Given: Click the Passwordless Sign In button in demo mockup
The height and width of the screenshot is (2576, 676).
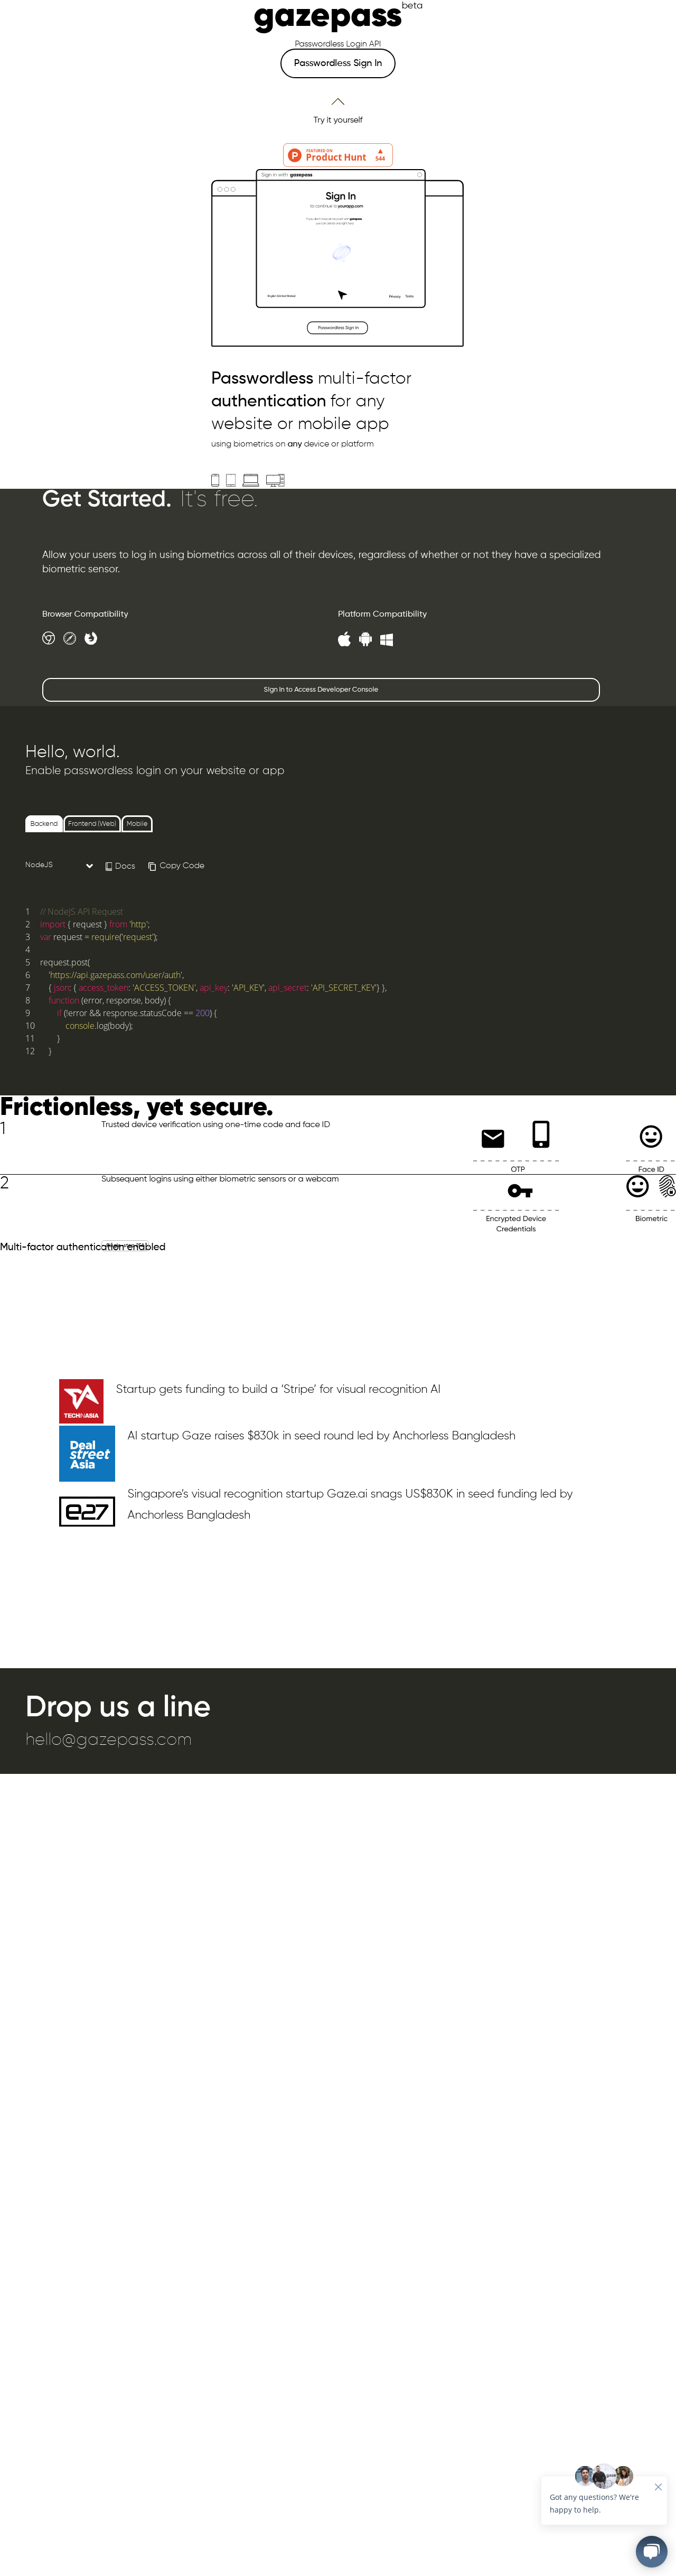Looking at the screenshot, I should click(337, 327).
